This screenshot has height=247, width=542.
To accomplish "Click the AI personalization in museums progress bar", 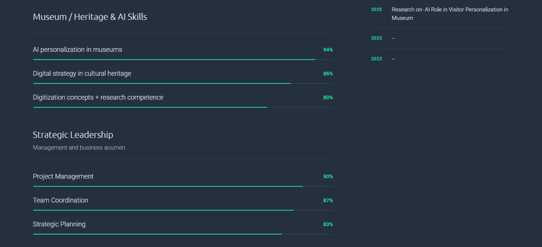I will pos(183,60).
